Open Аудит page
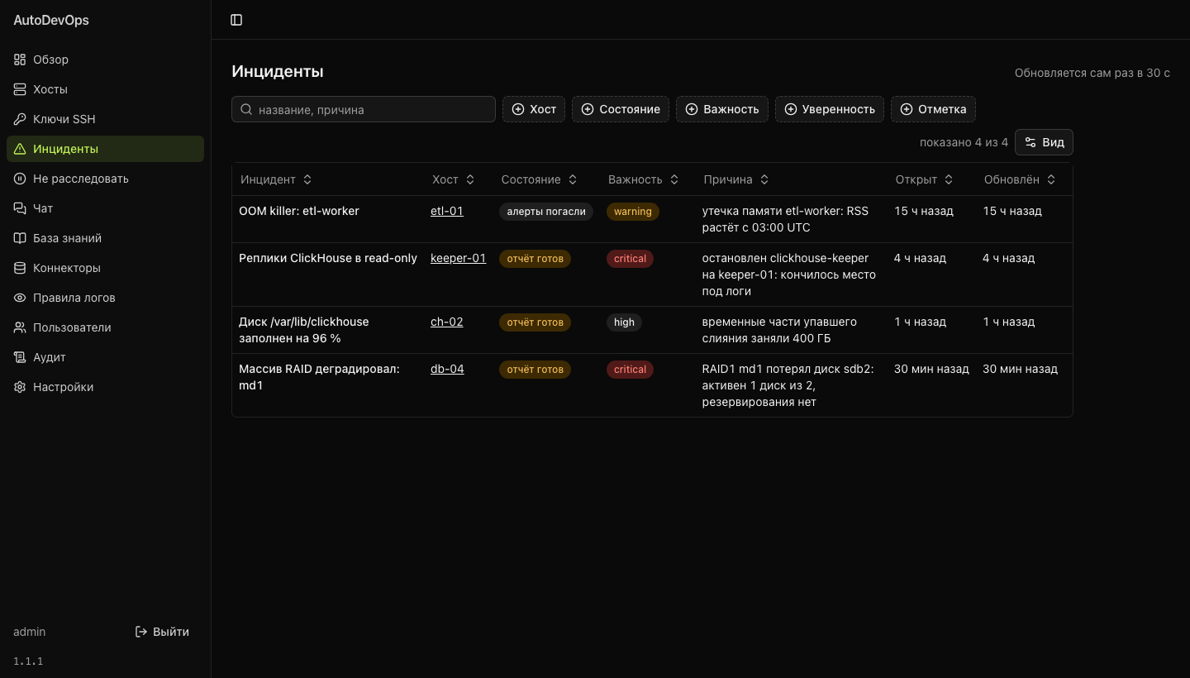Image resolution: width=1190 pixels, height=678 pixels. pos(105,357)
